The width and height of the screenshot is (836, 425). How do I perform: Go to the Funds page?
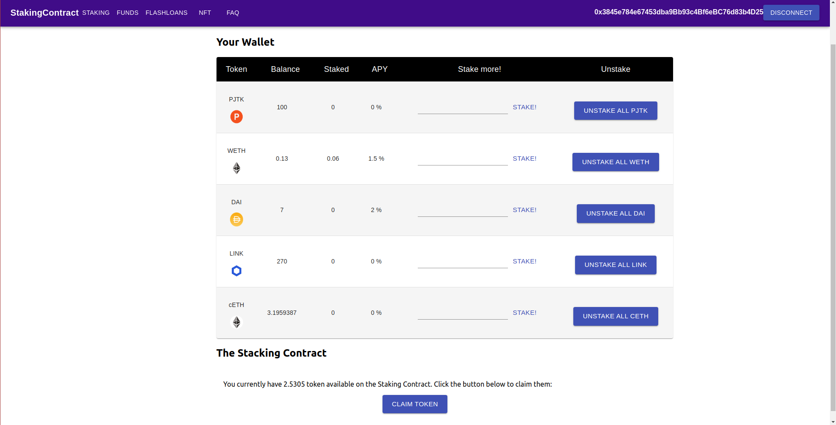(x=128, y=13)
